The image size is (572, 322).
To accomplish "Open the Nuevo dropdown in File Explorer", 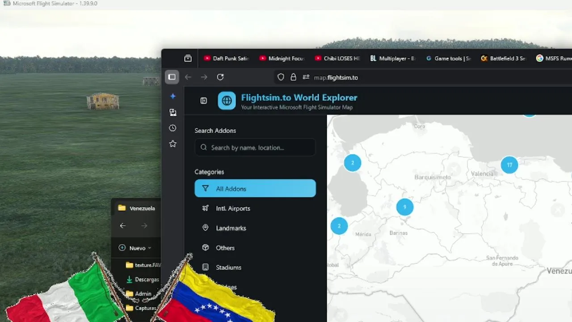I will [x=135, y=248].
